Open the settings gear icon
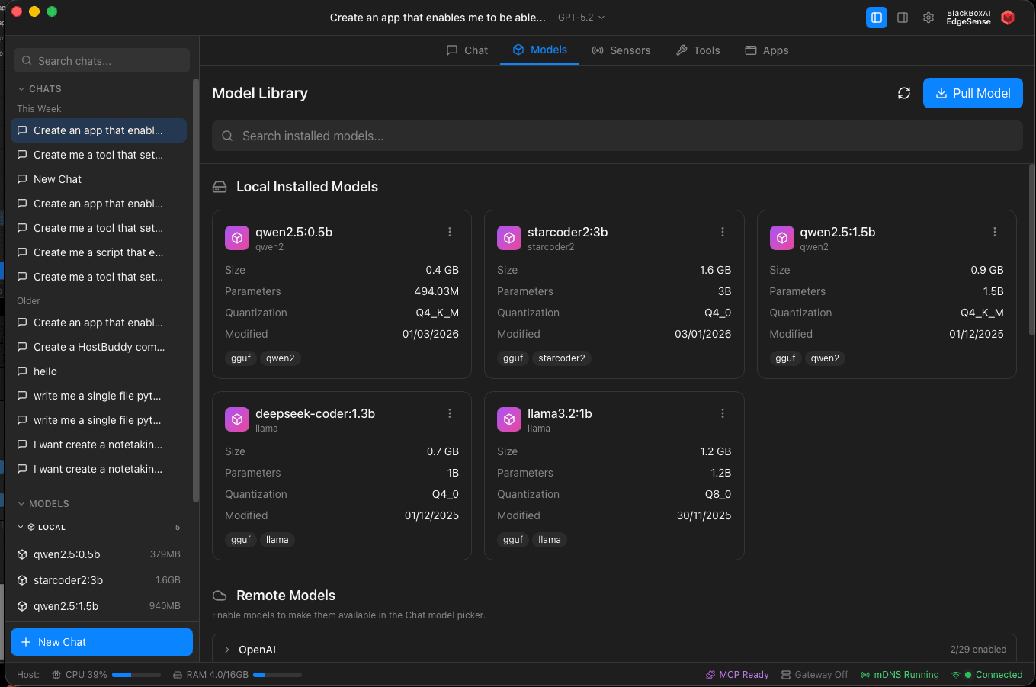This screenshot has height=687, width=1036. click(x=929, y=18)
